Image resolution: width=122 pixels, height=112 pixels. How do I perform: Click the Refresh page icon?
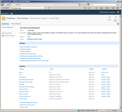(82, 5)
